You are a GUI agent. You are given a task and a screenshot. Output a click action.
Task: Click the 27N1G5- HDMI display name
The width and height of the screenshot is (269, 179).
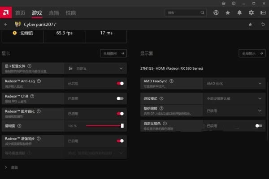(172, 68)
